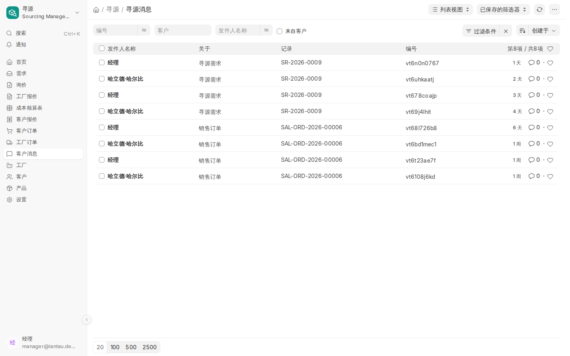Select the checkbox for row vt6uhkaatj
This screenshot has height=356, width=570.
[x=102, y=79]
